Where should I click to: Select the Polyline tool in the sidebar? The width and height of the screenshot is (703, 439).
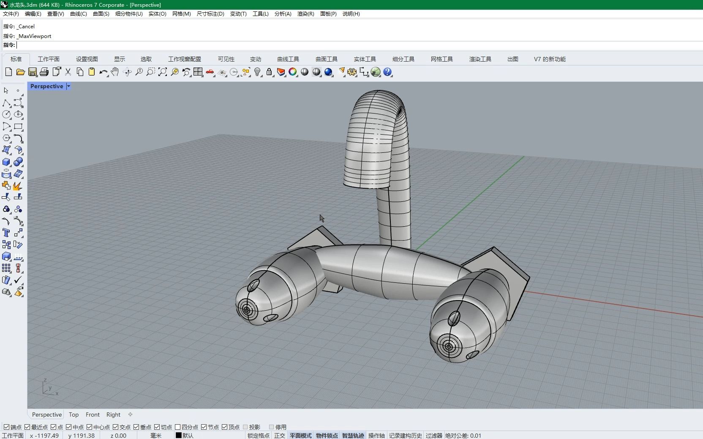(x=6, y=103)
